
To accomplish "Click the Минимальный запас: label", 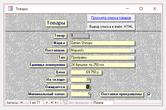I will coord(47,94).
